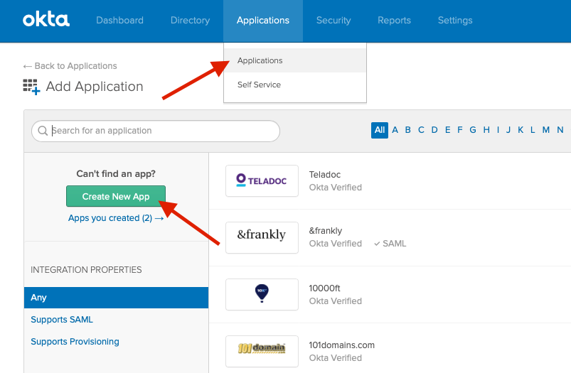Image resolution: width=571 pixels, height=373 pixels.
Task: Open the Settings menu
Action: [x=455, y=21]
